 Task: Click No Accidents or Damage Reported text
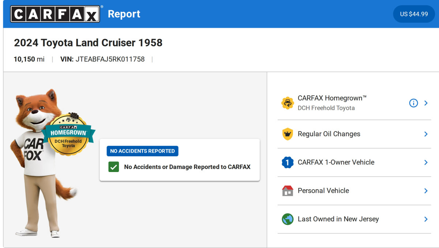(x=187, y=167)
